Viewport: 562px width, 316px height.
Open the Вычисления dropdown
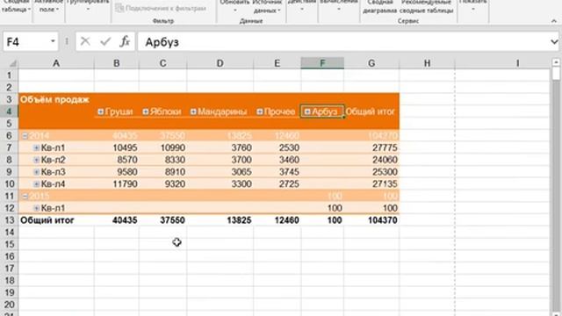[339, 6]
